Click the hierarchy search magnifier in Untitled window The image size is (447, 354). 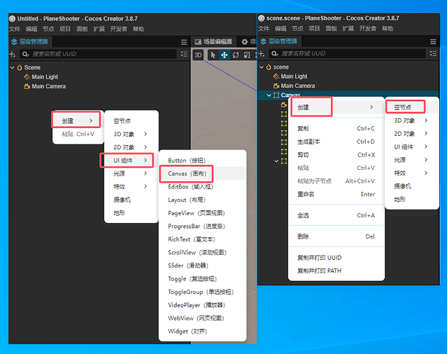(25, 54)
